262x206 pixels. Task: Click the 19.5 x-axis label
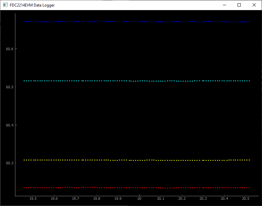(x=33, y=199)
